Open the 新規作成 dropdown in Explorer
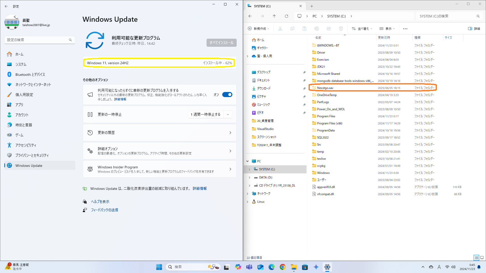The width and height of the screenshot is (486, 273). pos(258,29)
